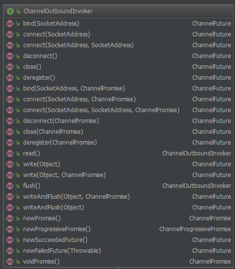Click the method icon for voidPromise()
Screen dimensions: 235x269
[10, 262]
